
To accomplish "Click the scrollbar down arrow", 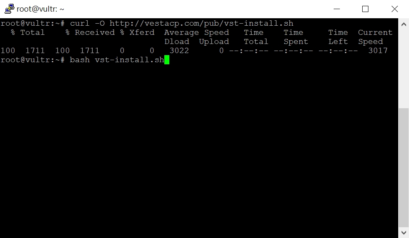I will [404, 232].
